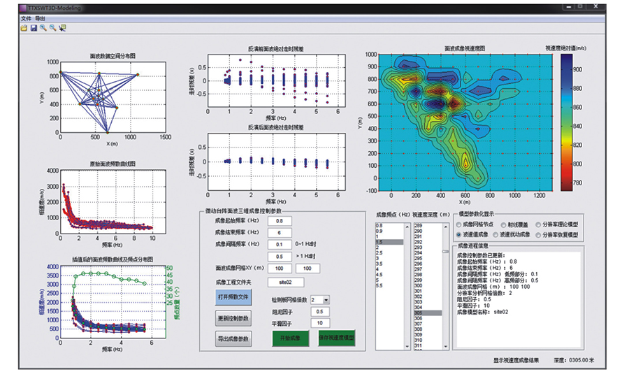Select the zoom out magnifier tool

coord(52,28)
